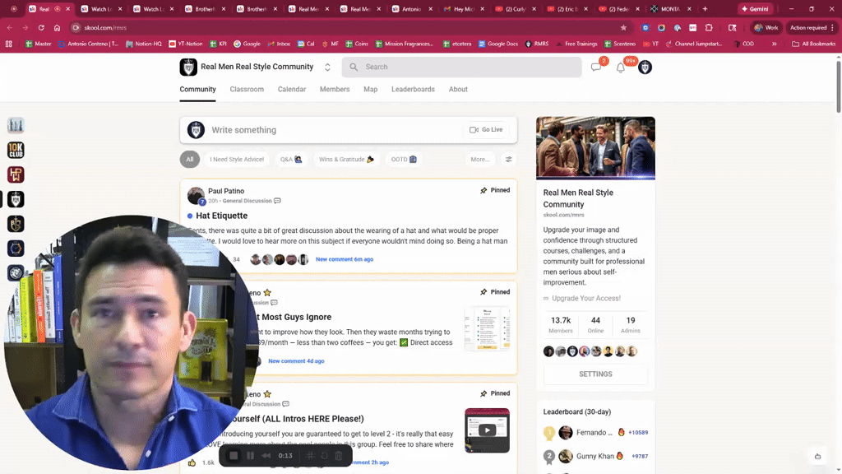The width and height of the screenshot is (842, 474).
Task: Stop the screen recording
Action: [234, 455]
